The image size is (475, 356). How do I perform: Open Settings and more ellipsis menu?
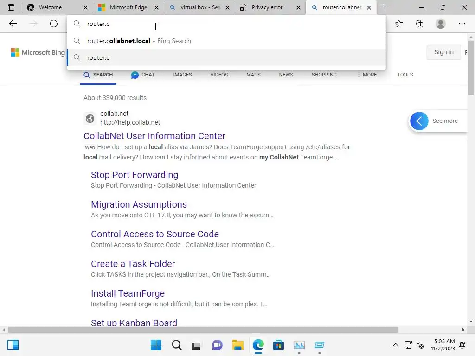[x=462, y=24]
